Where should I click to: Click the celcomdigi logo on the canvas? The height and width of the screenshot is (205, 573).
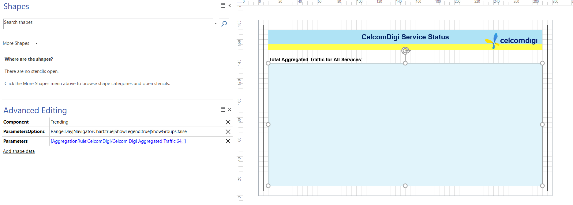click(x=511, y=41)
